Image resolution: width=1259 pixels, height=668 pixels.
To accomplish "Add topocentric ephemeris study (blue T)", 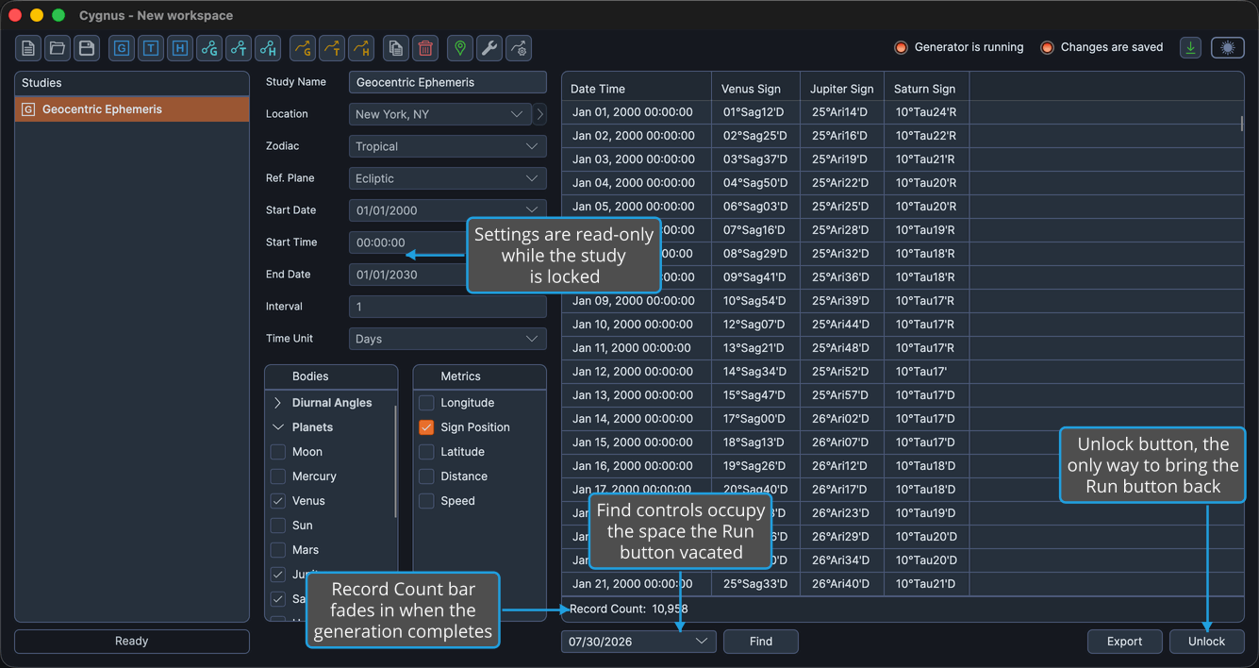I will pyautogui.click(x=151, y=48).
